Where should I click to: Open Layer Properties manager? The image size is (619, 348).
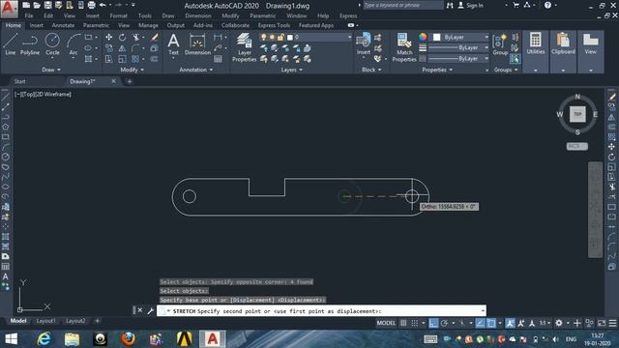[x=245, y=47]
